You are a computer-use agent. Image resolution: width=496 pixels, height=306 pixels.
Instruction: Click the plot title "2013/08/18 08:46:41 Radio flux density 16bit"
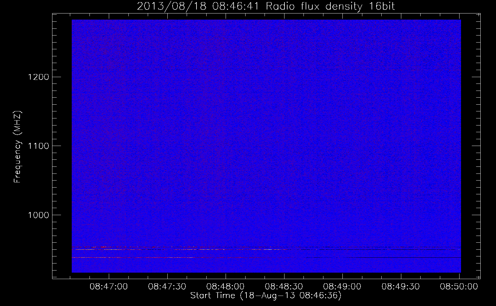[x=266, y=6]
